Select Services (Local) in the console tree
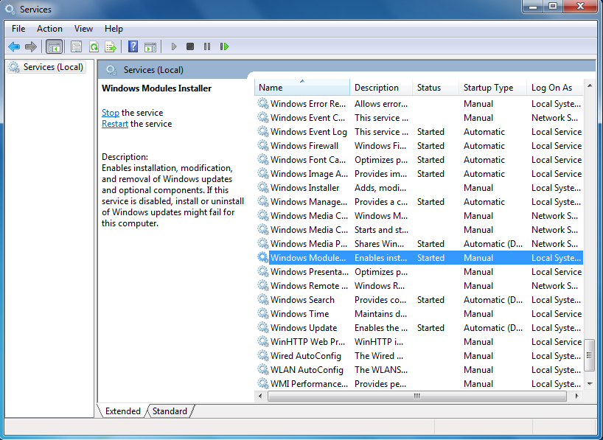 (53, 67)
